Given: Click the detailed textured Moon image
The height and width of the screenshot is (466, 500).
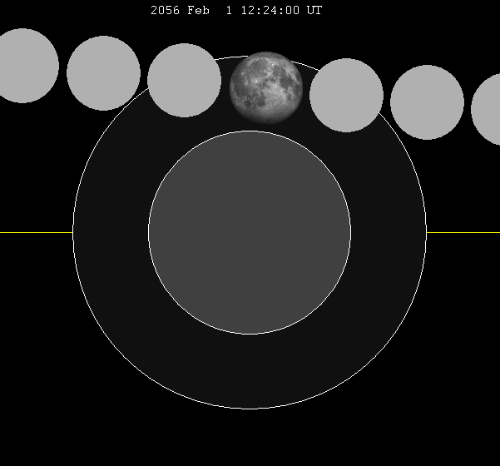Looking at the screenshot, I should pyautogui.click(x=266, y=88).
